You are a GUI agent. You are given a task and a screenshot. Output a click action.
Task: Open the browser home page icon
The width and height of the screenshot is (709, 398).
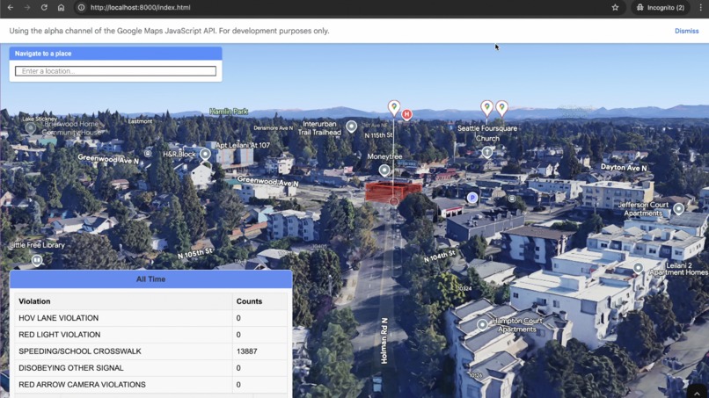(x=61, y=7)
